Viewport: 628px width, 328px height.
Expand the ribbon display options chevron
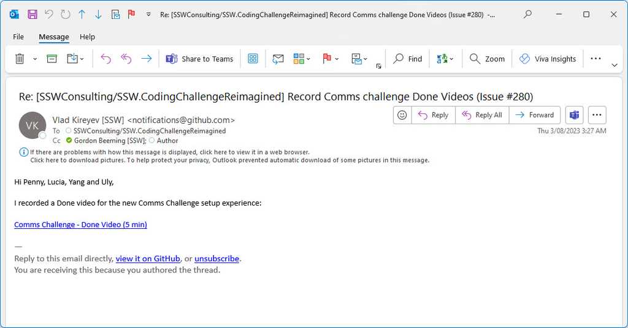coord(615,65)
